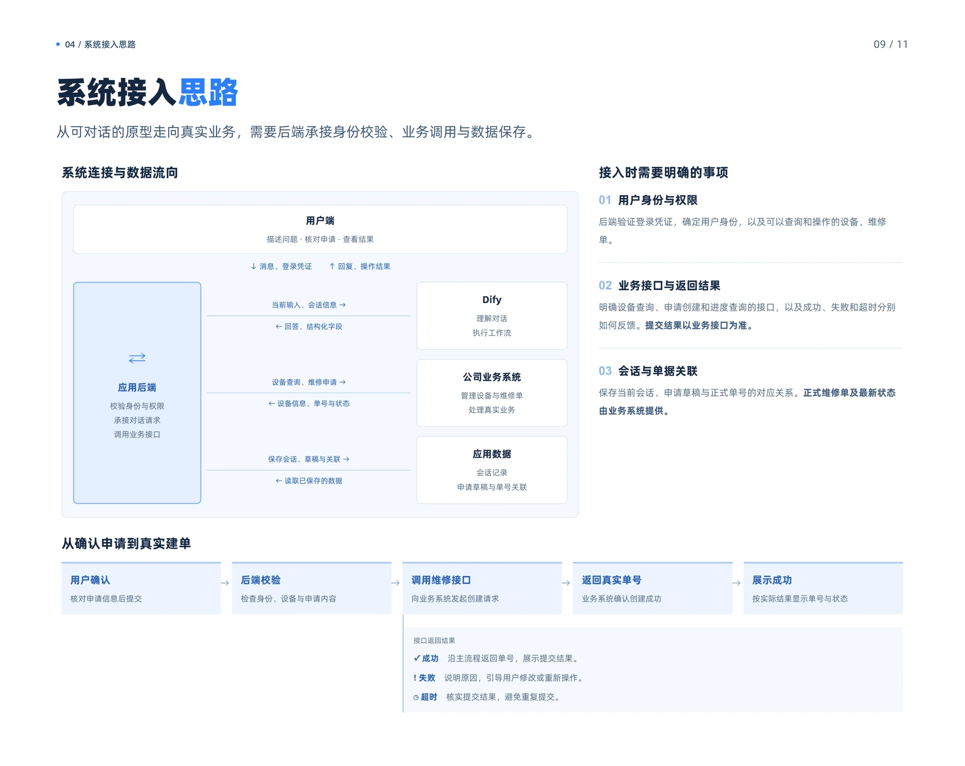965x766 pixels.
Task: Click the swap arrows icon above 应用后端
Action: point(137,358)
